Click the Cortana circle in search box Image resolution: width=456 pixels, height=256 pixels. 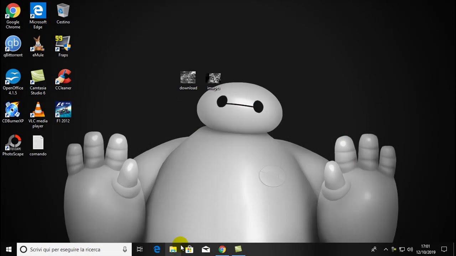(x=24, y=249)
